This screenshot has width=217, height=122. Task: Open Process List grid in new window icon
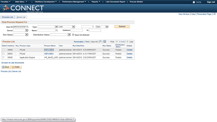coord(100,41)
